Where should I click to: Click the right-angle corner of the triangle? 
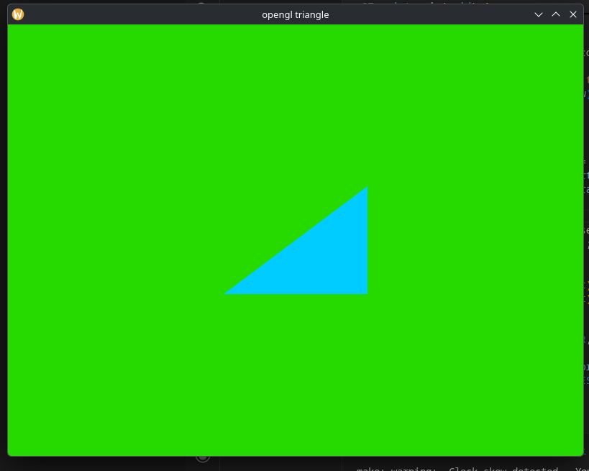tap(366, 292)
